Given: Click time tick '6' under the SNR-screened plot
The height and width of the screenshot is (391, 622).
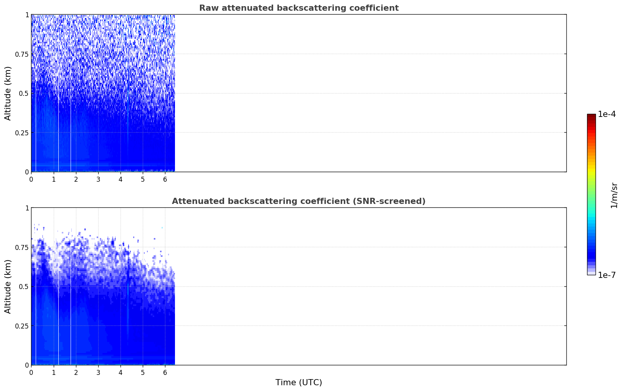Looking at the screenshot, I should [165, 372].
